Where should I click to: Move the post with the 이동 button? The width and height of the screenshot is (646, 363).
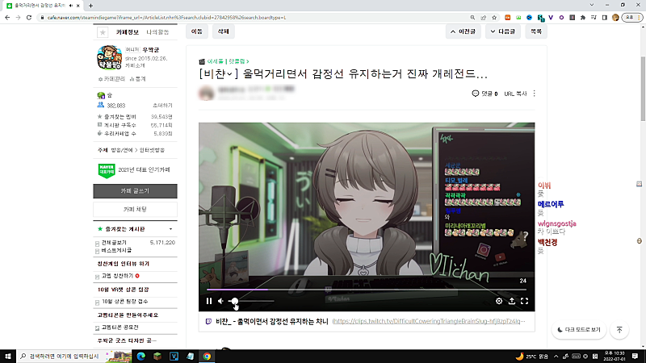click(196, 31)
